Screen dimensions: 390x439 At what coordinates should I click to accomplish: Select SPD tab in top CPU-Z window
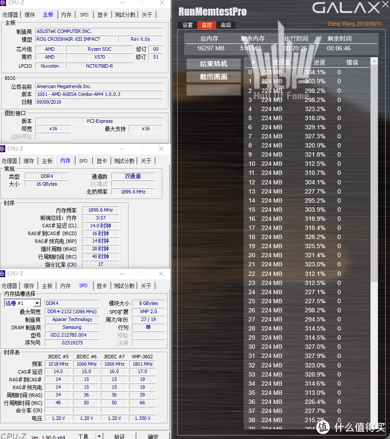coord(84,15)
